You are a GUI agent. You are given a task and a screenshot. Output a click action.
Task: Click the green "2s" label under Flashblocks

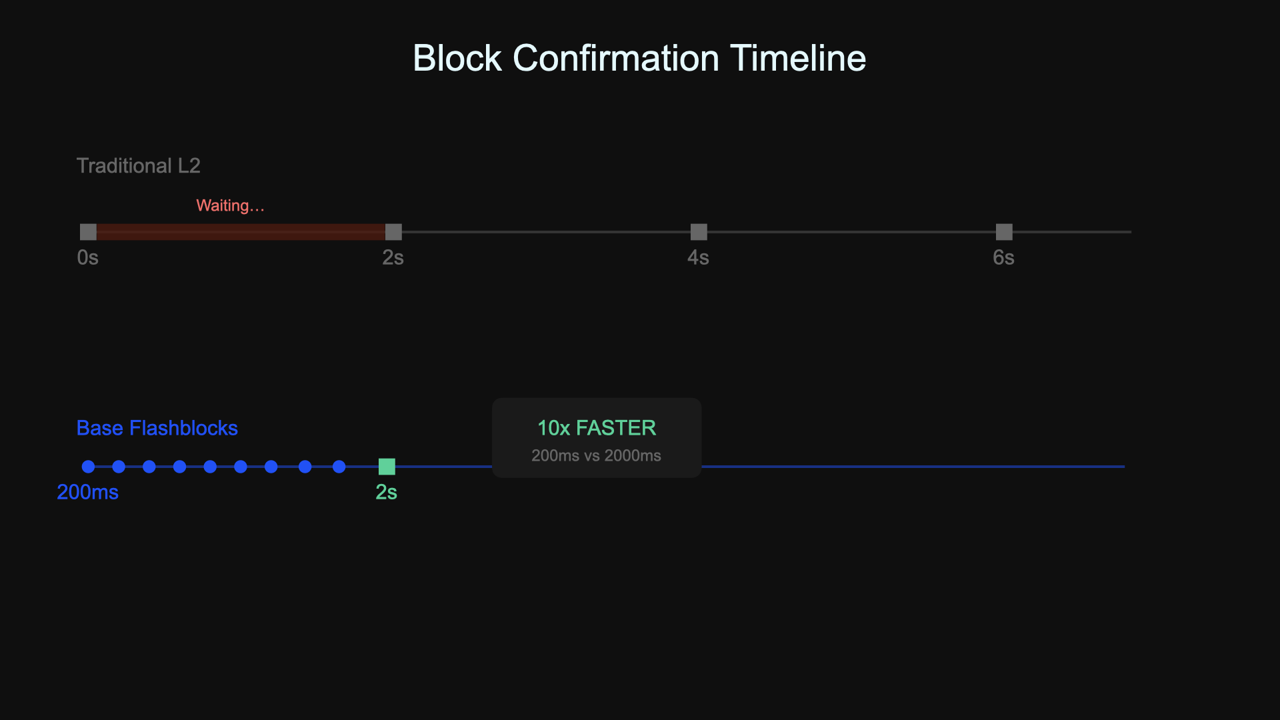click(386, 492)
